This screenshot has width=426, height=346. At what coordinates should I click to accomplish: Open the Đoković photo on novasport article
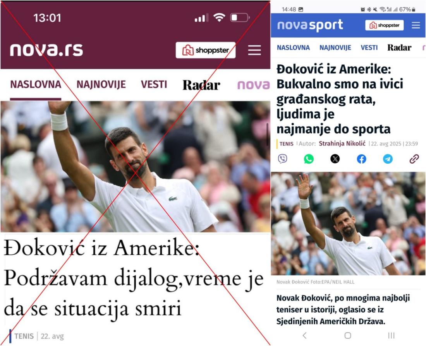pyautogui.click(x=348, y=224)
